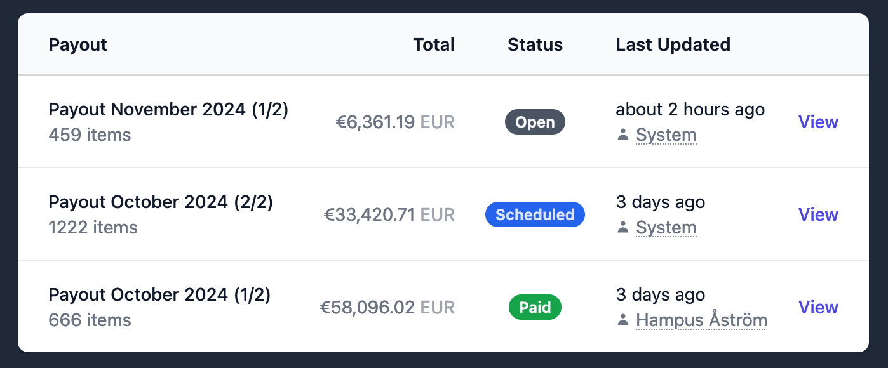Open View link for October 2024 (2/2)

[818, 214]
